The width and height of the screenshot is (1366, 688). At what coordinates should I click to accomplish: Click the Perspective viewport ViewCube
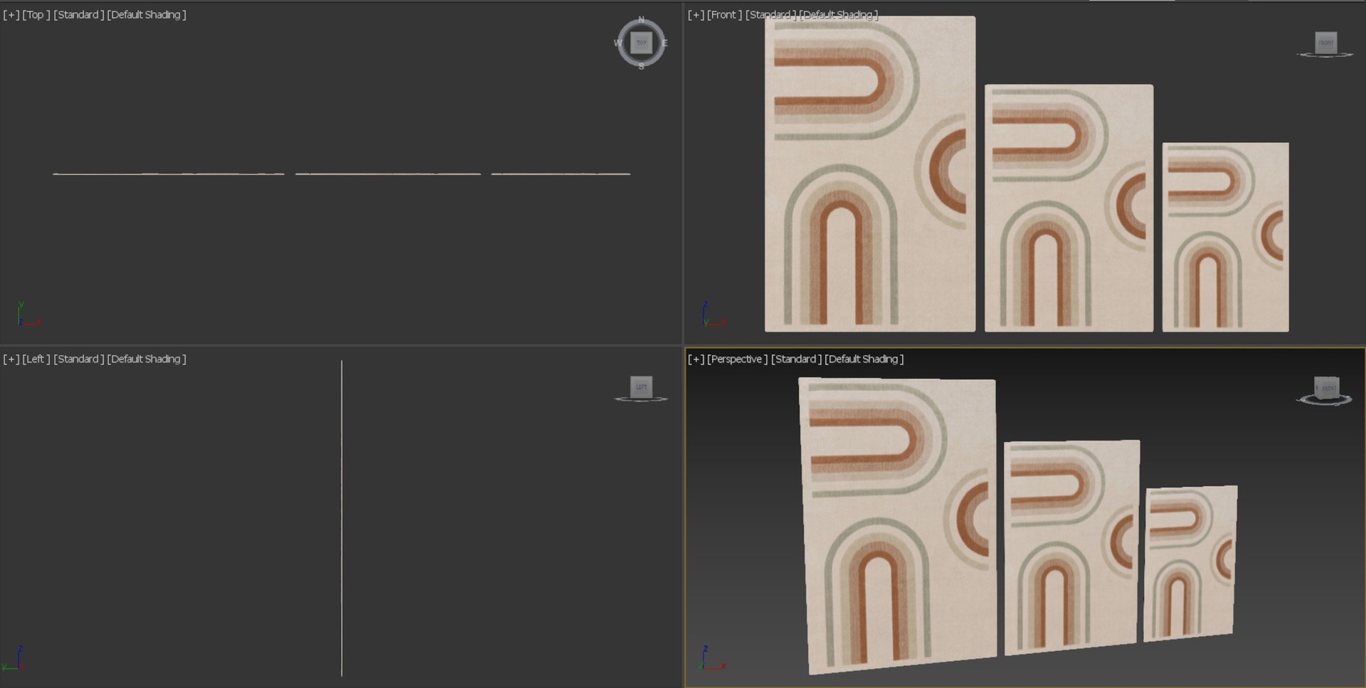(x=1326, y=388)
